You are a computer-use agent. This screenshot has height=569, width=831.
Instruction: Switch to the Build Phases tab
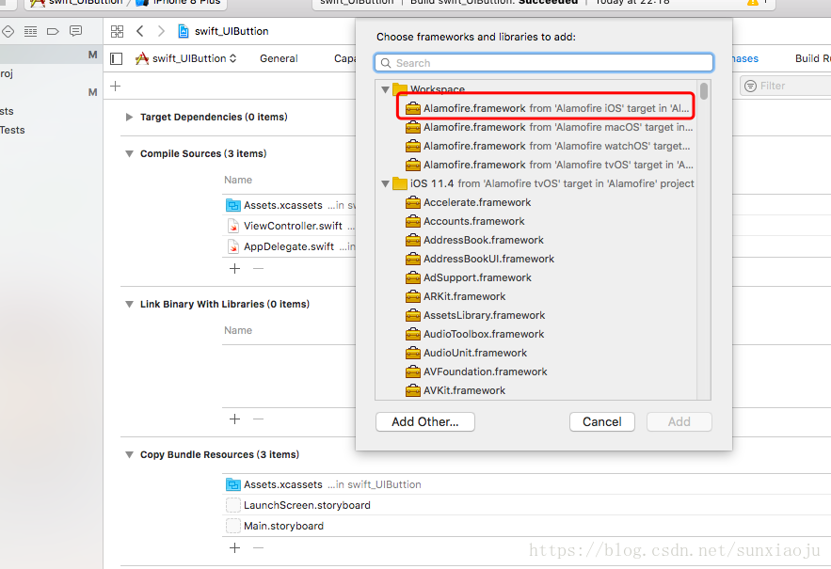coord(745,59)
